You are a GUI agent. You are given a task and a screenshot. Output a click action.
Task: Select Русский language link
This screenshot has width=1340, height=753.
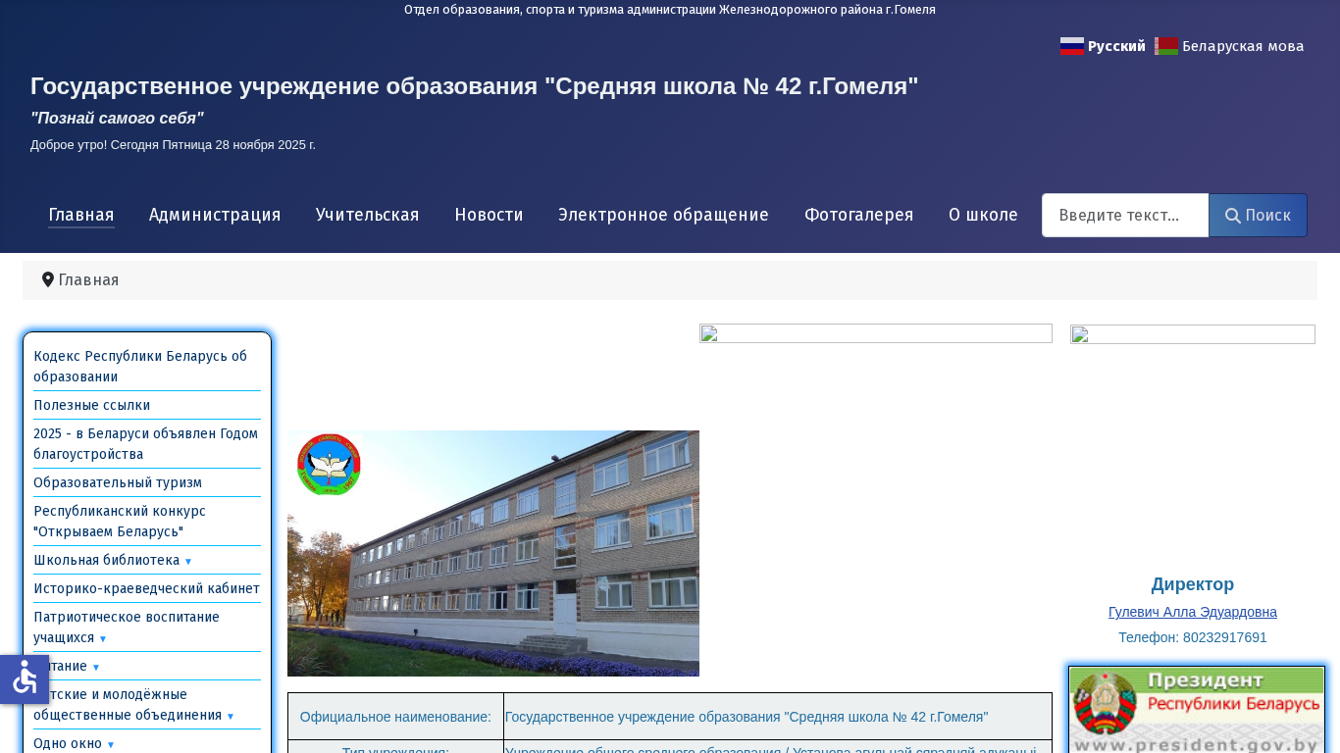1116,46
